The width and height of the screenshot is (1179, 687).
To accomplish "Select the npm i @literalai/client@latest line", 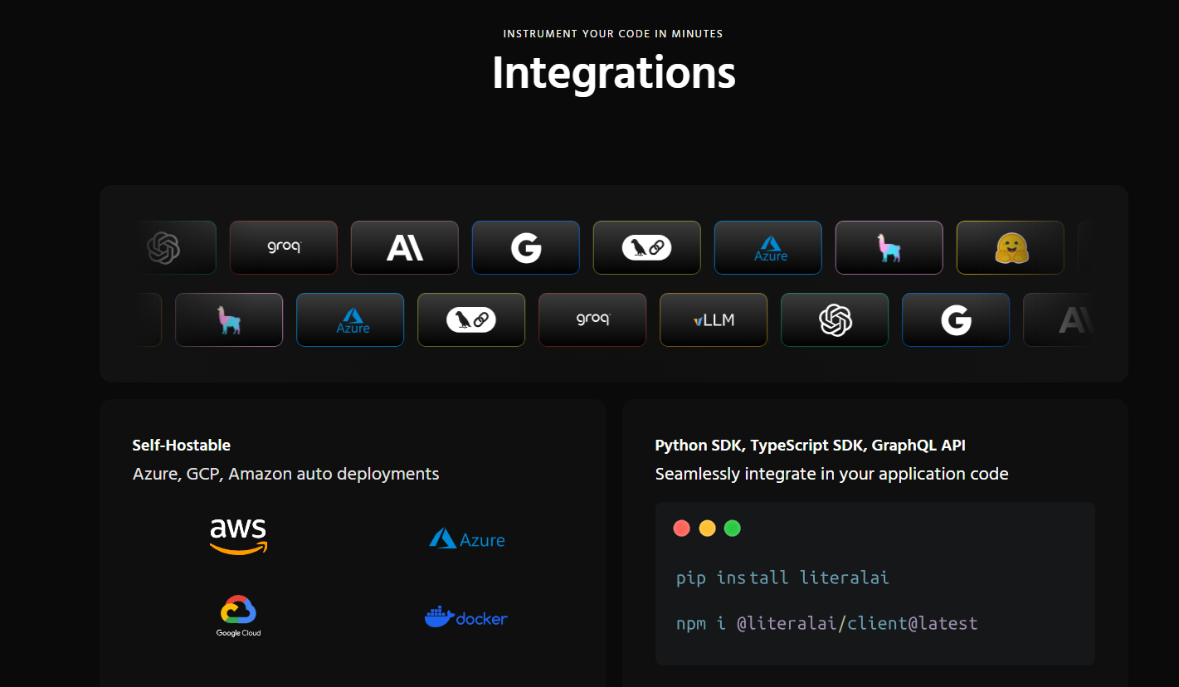I will click(826, 623).
